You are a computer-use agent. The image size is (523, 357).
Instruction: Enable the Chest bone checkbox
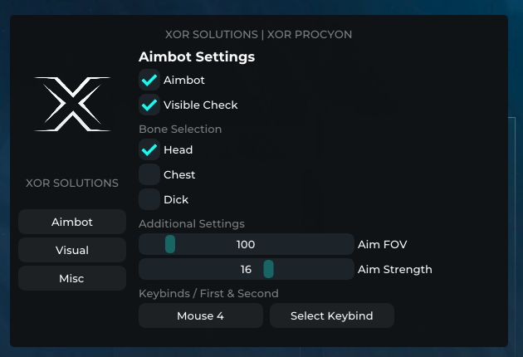click(x=149, y=174)
